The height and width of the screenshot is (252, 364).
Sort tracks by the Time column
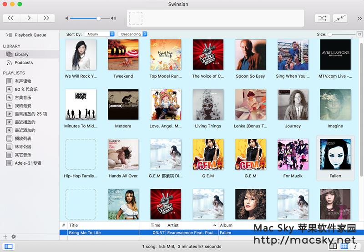[x=152, y=225]
